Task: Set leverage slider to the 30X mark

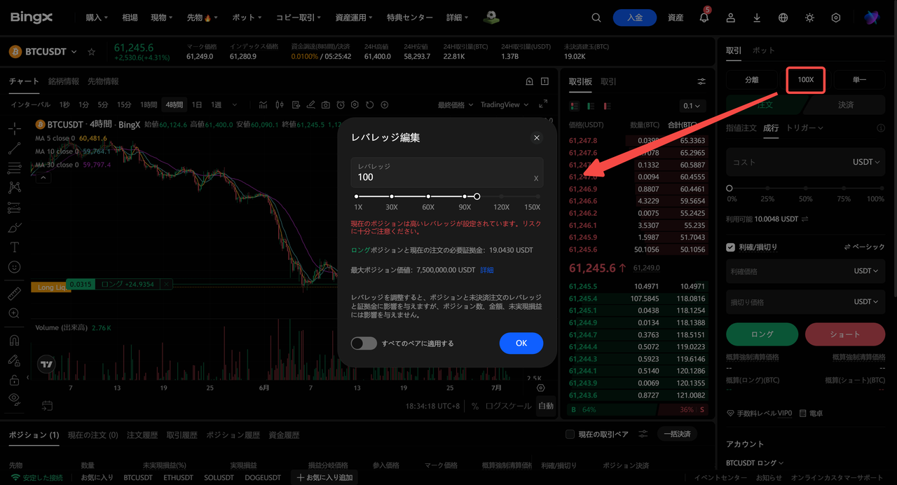Action: [392, 197]
